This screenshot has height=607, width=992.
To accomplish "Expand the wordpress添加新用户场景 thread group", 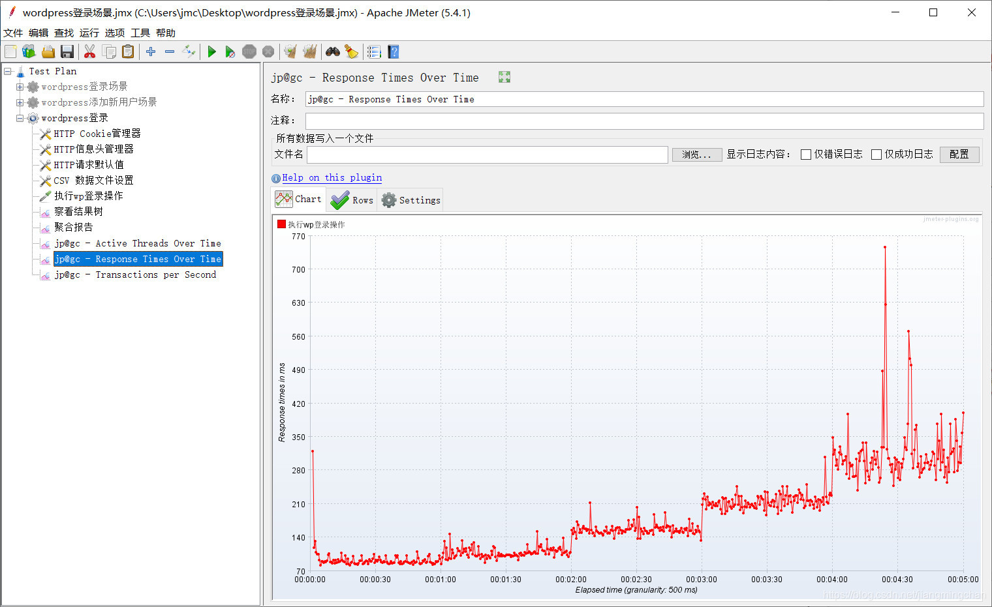I will coord(20,102).
